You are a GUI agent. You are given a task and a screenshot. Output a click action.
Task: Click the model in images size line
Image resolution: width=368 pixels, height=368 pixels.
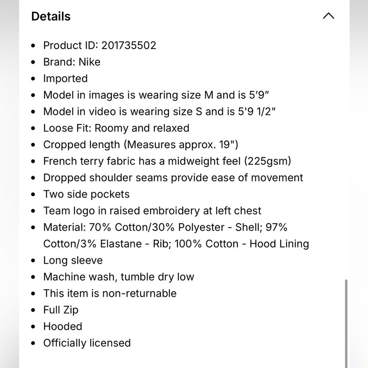pos(156,95)
